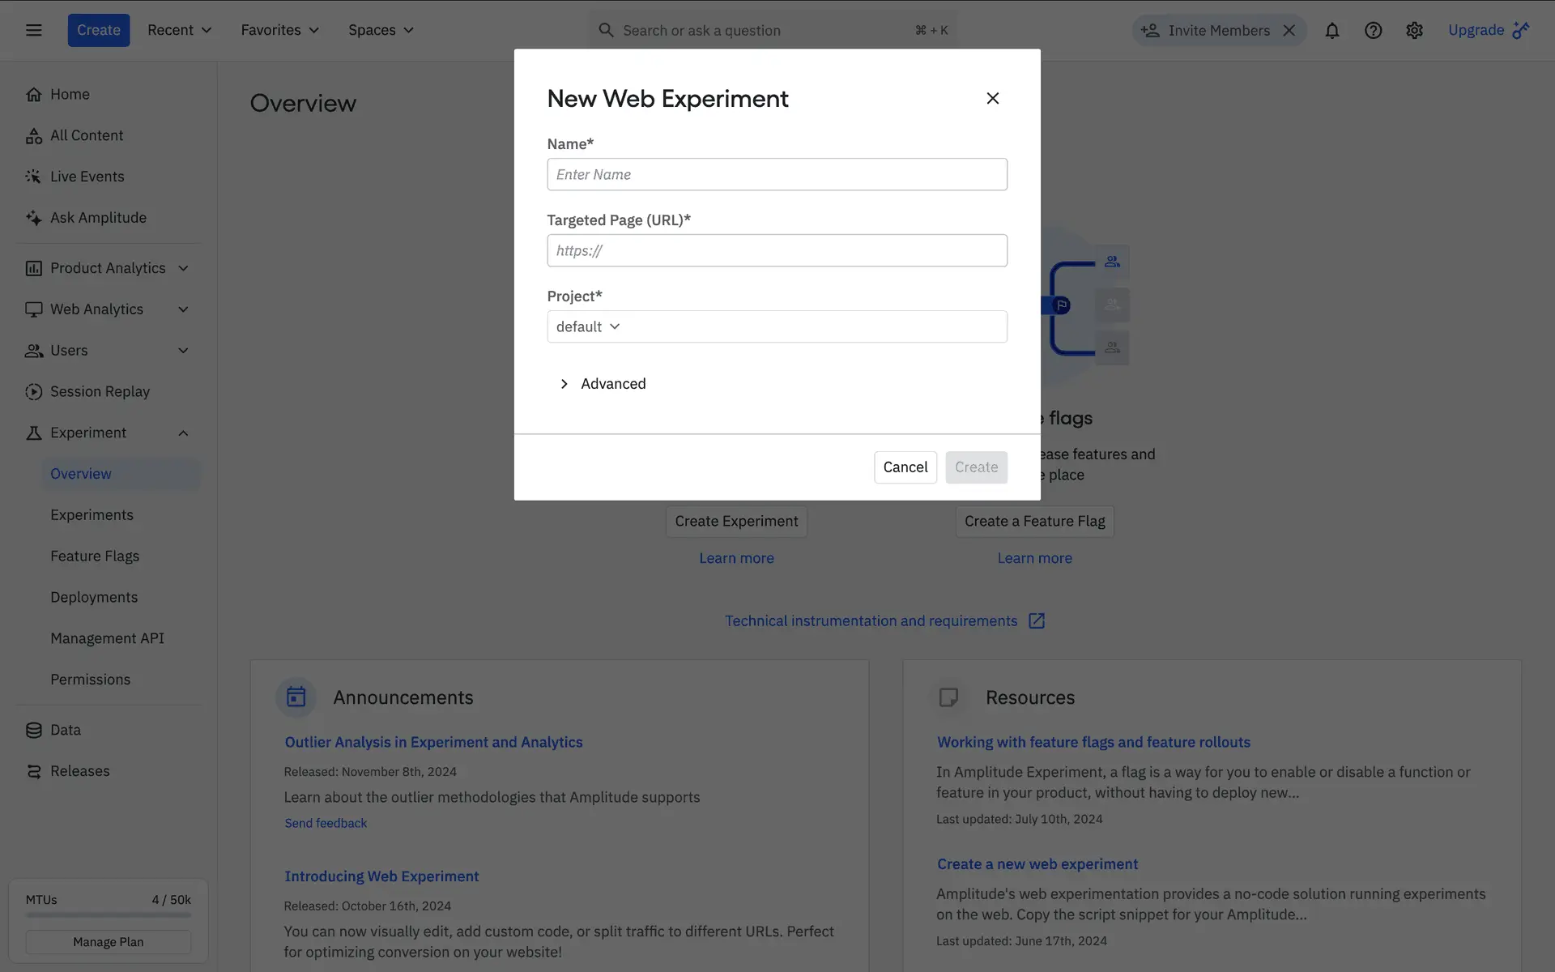Open the notifications bell
Image resolution: width=1555 pixels, height=972 pixels.
[1331, 30]
